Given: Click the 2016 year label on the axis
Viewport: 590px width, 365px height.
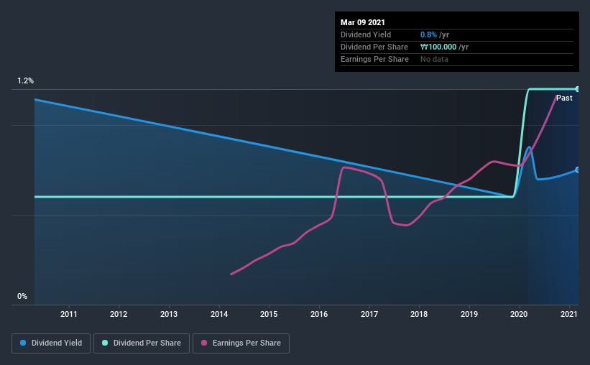Looking at the screenshot, I should click(319, 314).
